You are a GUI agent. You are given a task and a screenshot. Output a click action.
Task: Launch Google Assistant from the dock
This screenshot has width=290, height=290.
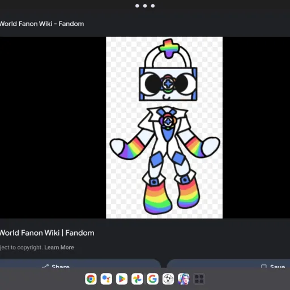coord(106,279)
